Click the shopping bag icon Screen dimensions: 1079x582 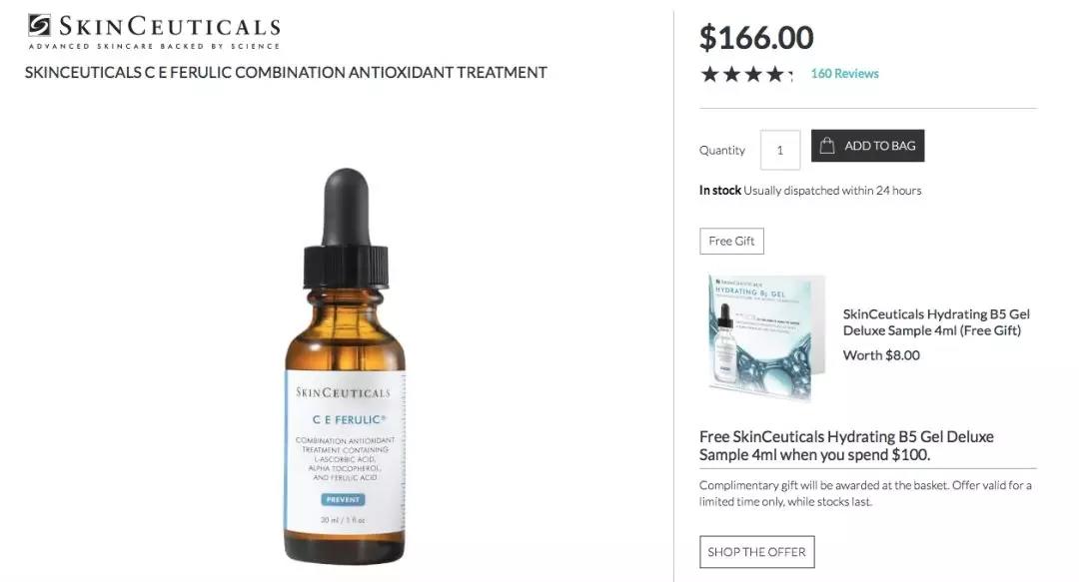point(827,145)
